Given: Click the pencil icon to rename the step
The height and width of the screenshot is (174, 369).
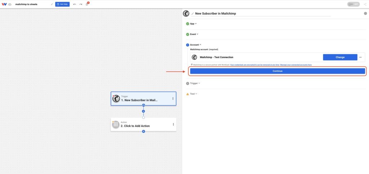Looking at the screenshot, I should tap(192, 14).
